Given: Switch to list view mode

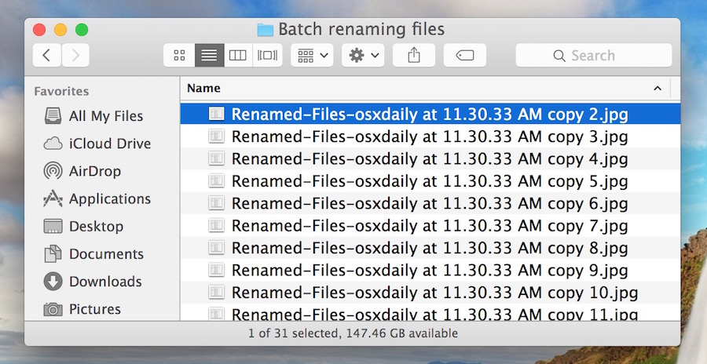Looking at the screenshot, I should pyautogui.click(x=209, y=56).
